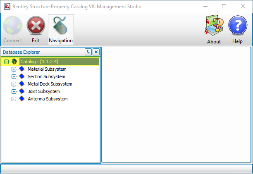
Task: Click the application icon in title bar
Action: tap(7, 6)
